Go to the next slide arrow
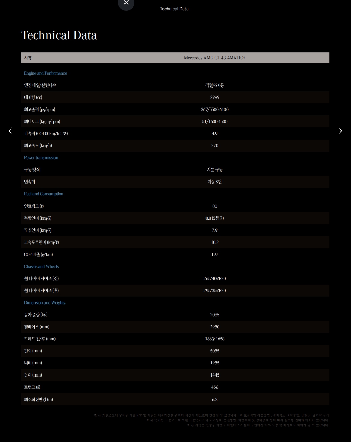The height and width of the screenshot is (442, 351). (341, 131)
